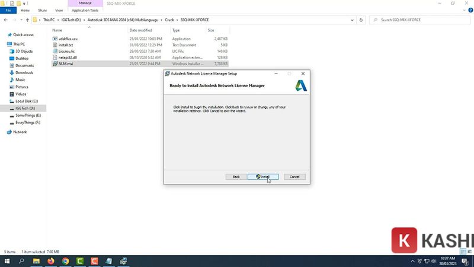The height and width of the screenshot is (267, 474).
Task: Open the taskbar search magnifier icon
Action: tap(21, 260)
